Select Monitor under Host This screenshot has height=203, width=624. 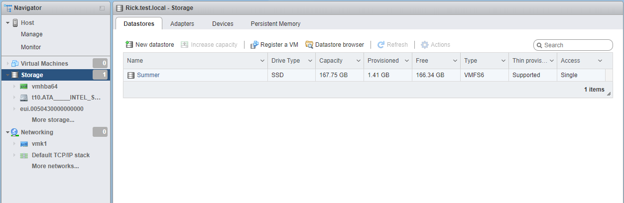31,47
